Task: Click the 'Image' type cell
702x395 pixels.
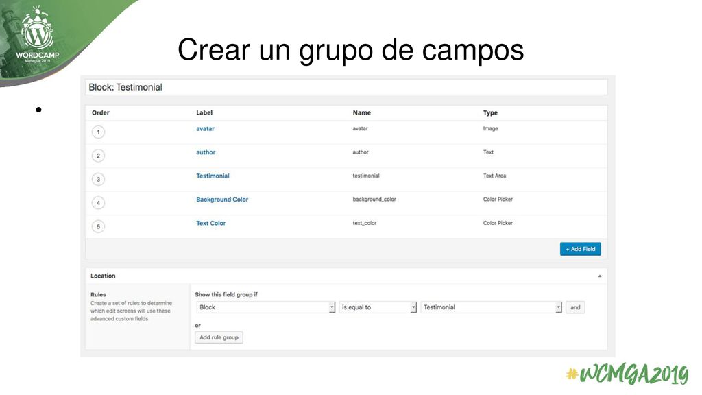Action: coord(490,128)
